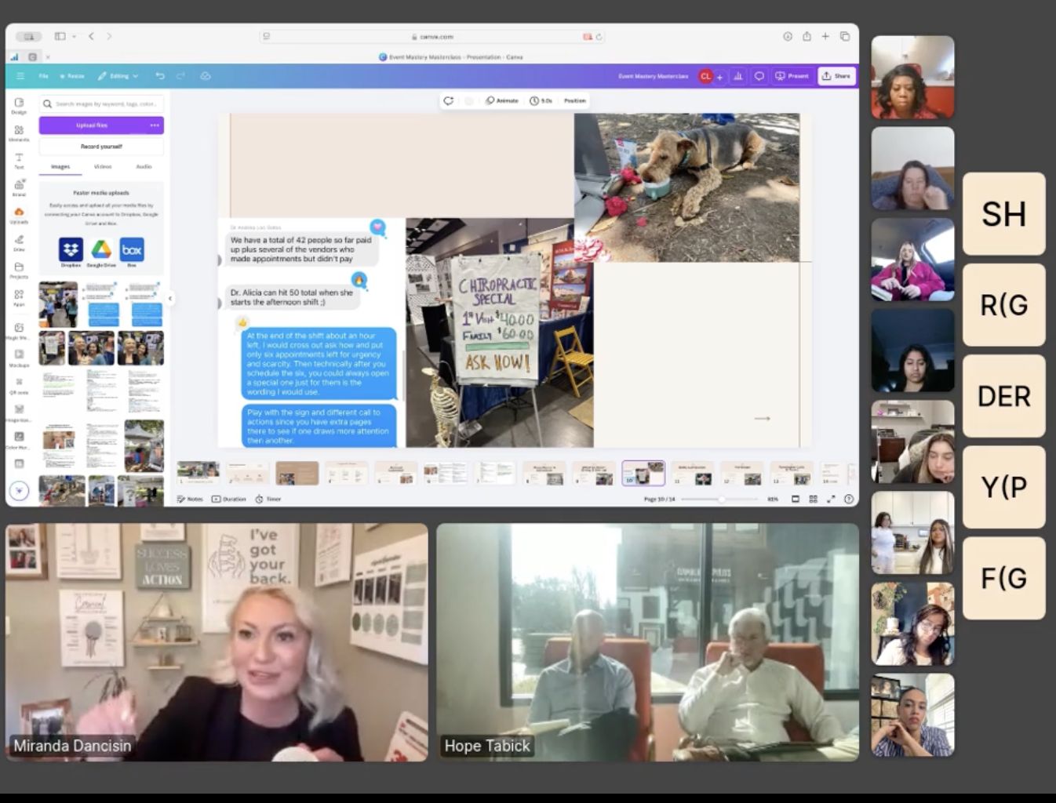Screen dimensions: 1056x803
Task: Open the Duration control at bottom
Action: (229, 499)
